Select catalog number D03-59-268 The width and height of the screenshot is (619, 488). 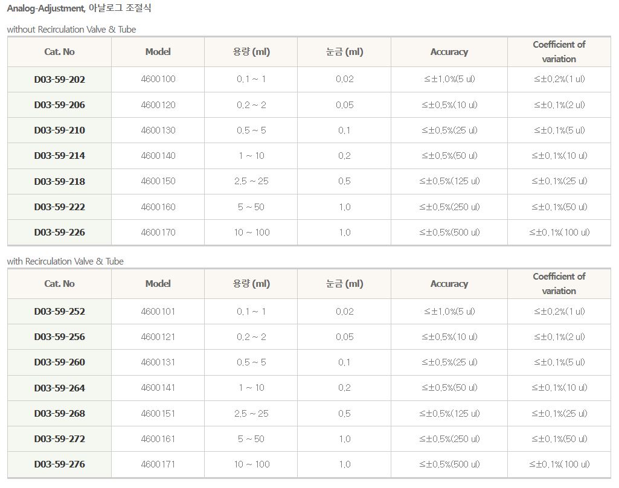[59, 414]
